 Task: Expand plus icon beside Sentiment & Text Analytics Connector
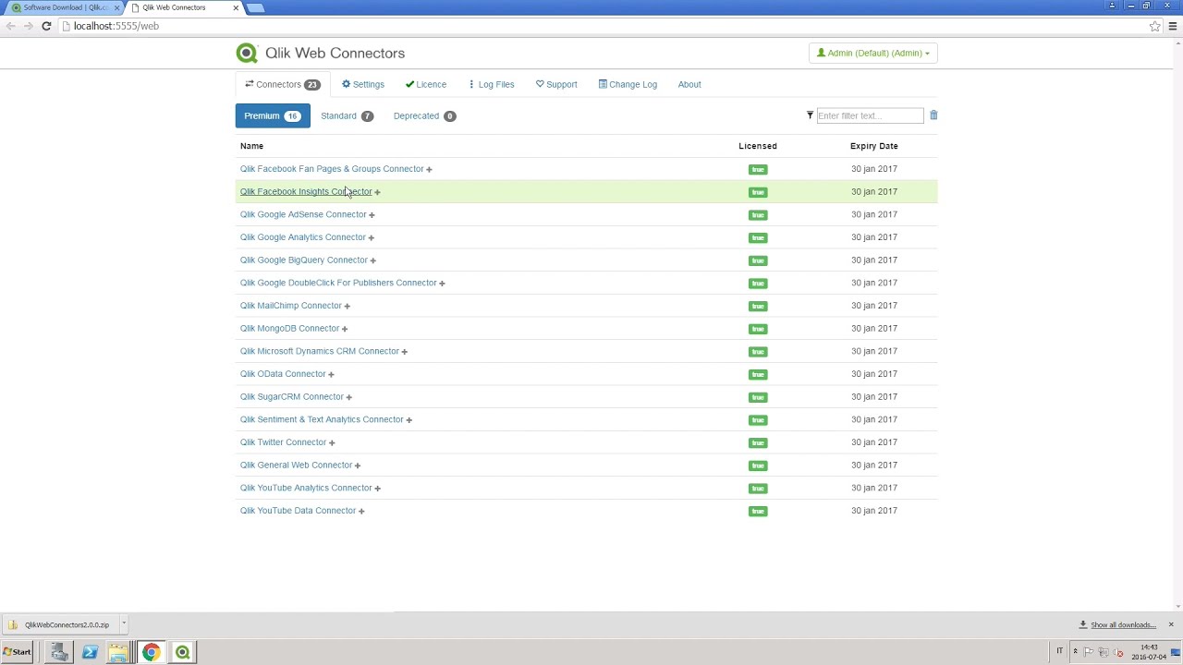(409, 420)
